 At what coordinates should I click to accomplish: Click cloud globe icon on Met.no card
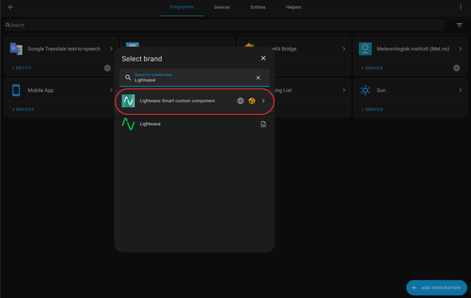(x=456, y=68)
